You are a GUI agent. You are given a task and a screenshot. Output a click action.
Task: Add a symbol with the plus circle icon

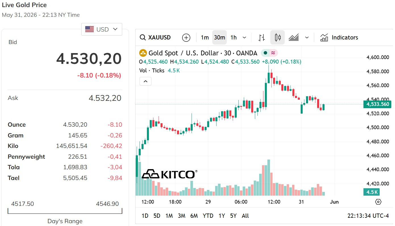coord(186,37)
